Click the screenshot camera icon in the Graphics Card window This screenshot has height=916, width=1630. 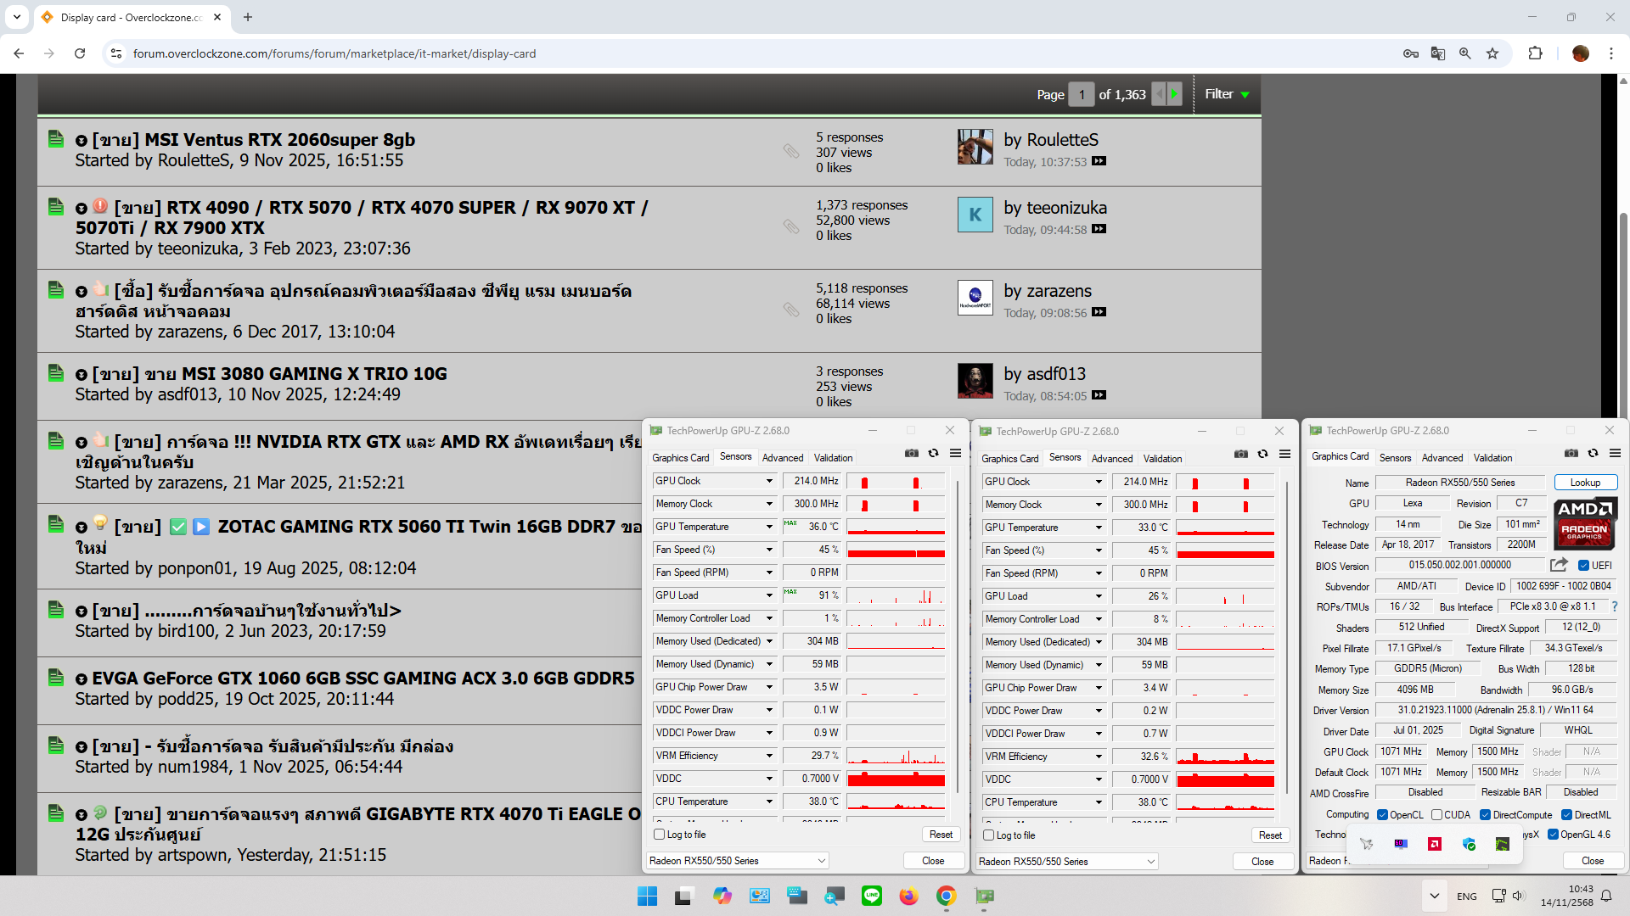point(1571,453)
